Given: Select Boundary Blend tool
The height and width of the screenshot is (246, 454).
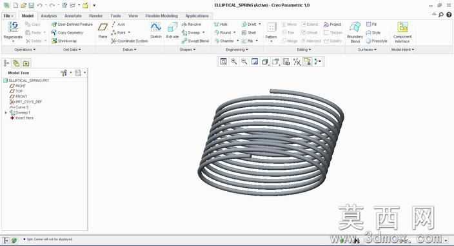Looking at the screenshot, I should coord(355,32).
